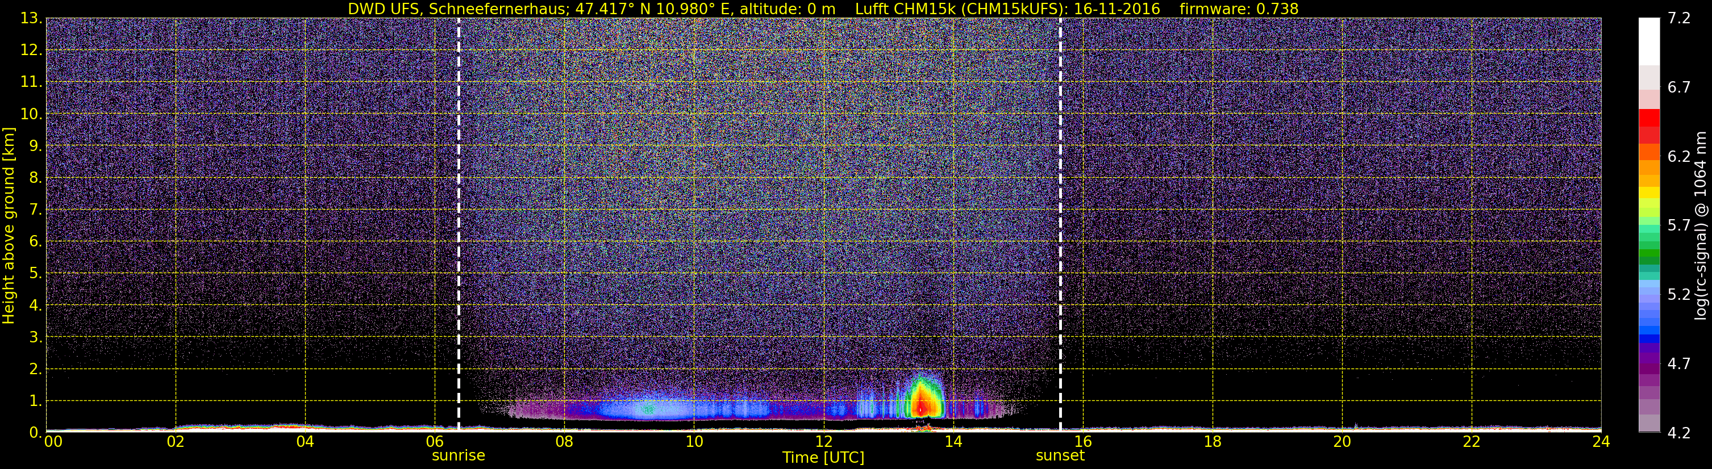Viewport: 1712px width, 469px height.
Task: Click the dark blue segment of the colorbar
Action: pyautogui.click(x=1649, y=339)
